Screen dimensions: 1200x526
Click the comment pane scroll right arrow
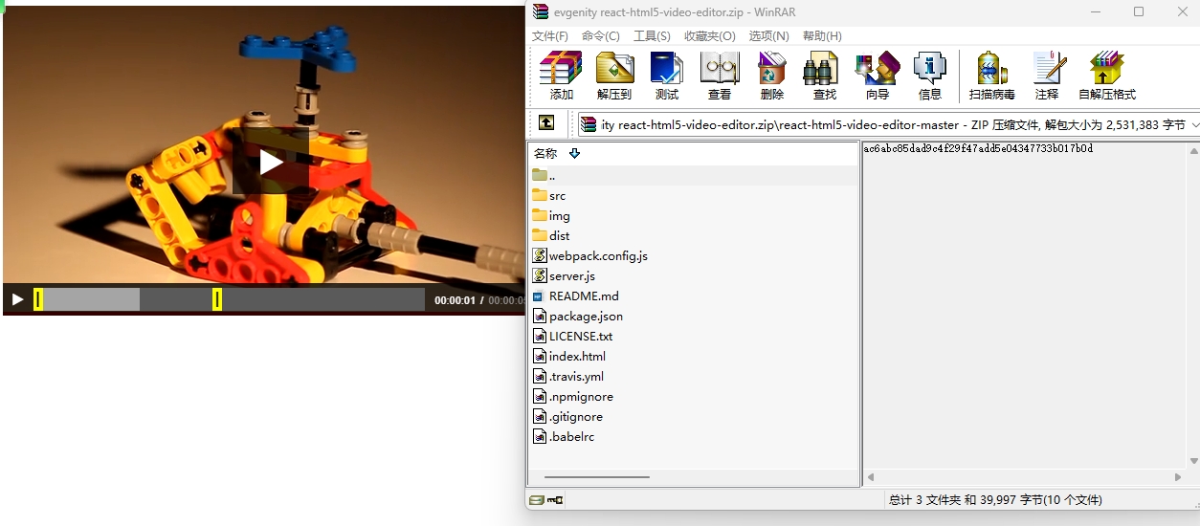[1178, 476]
